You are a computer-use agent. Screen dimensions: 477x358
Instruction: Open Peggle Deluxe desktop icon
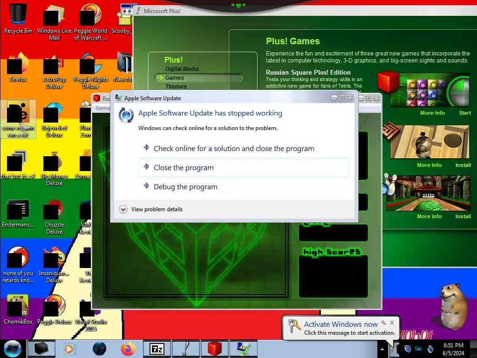click(54, 310)
